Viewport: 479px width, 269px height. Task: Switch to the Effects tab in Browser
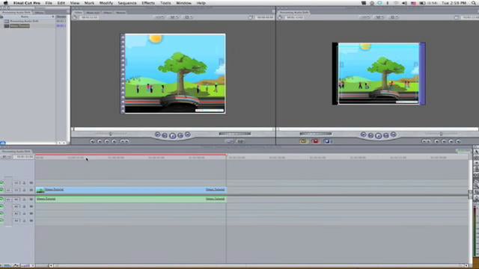pos(39,13)
